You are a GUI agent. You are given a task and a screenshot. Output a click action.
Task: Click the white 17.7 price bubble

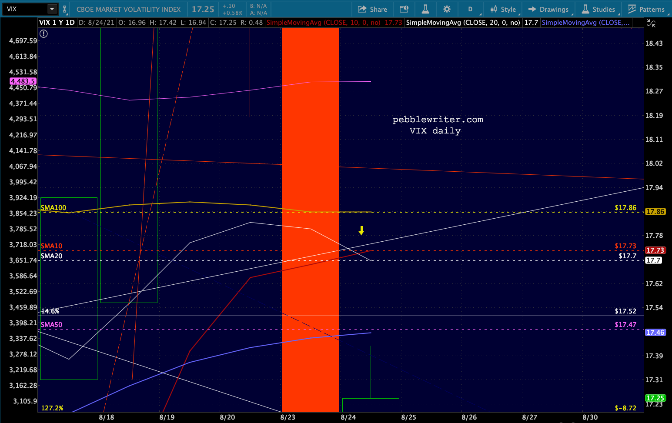(x=653, y=260)
